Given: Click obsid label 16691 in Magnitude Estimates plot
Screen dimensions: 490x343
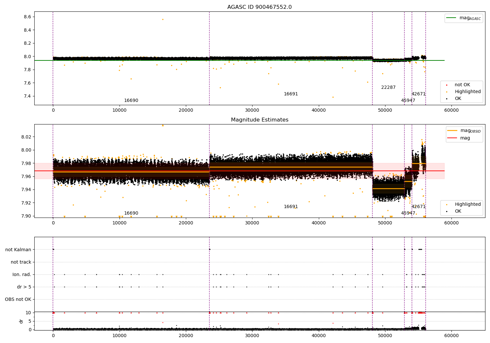Looking at the screenshot, I should point(291,207).
